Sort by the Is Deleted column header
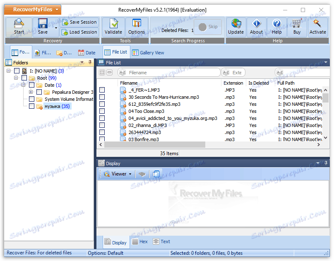The height and width of the screenshot is (261, 334). coord(259,83)
